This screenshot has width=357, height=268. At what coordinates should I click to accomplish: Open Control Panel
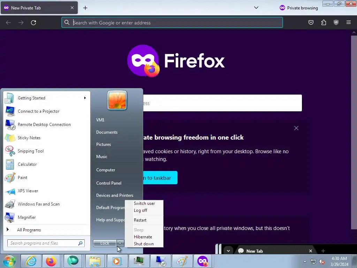coord(109,183)
